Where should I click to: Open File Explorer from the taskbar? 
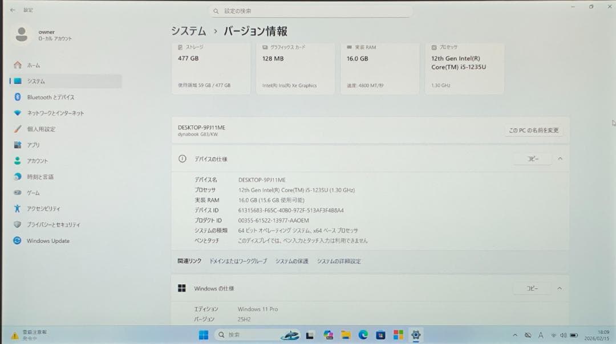pyautogui.click(x=345, y=335)
